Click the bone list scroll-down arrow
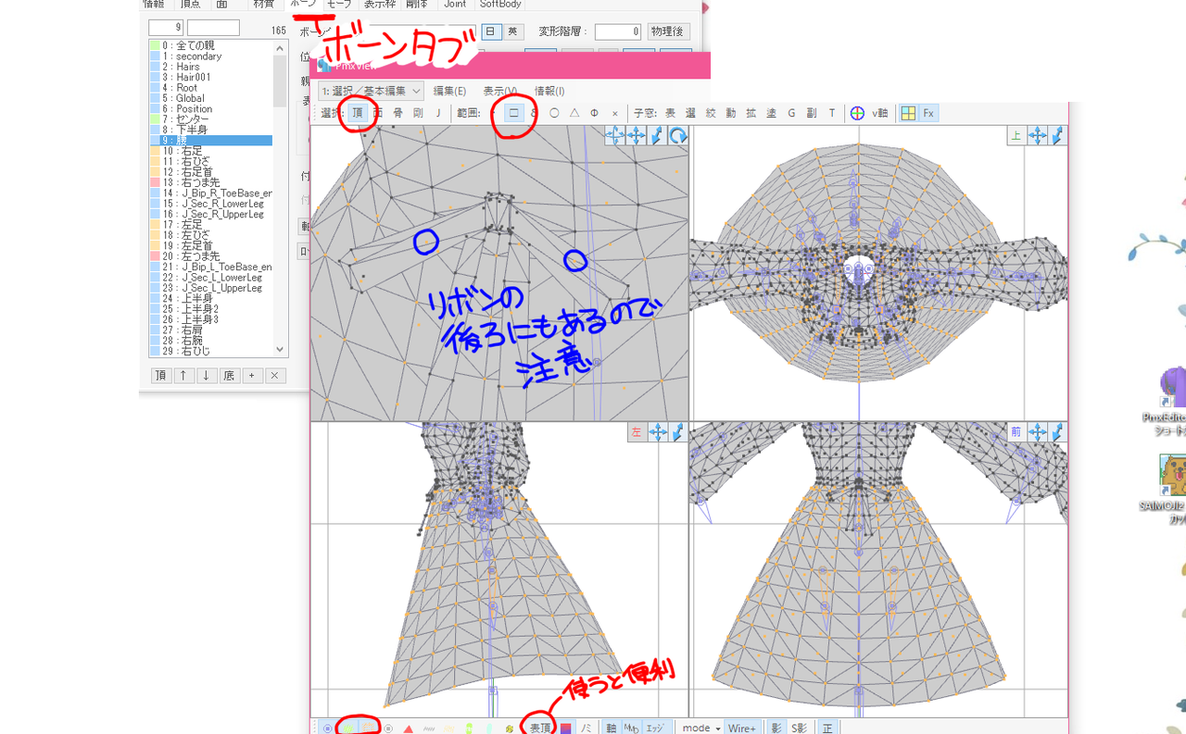 pos(280,350)
